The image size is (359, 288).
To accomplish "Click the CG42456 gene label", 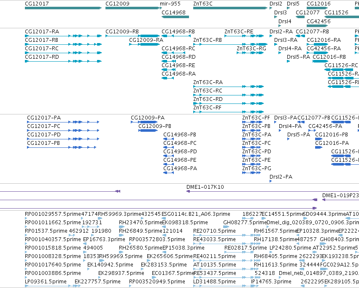I will click(x=319, y=21).
